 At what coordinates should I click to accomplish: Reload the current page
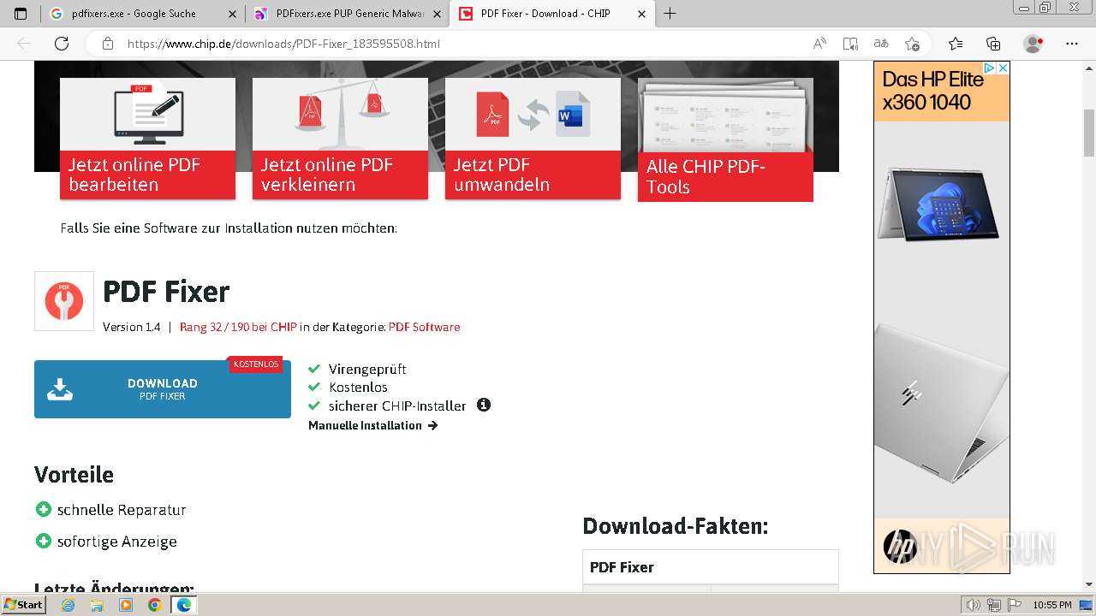[x=62, y=44]
